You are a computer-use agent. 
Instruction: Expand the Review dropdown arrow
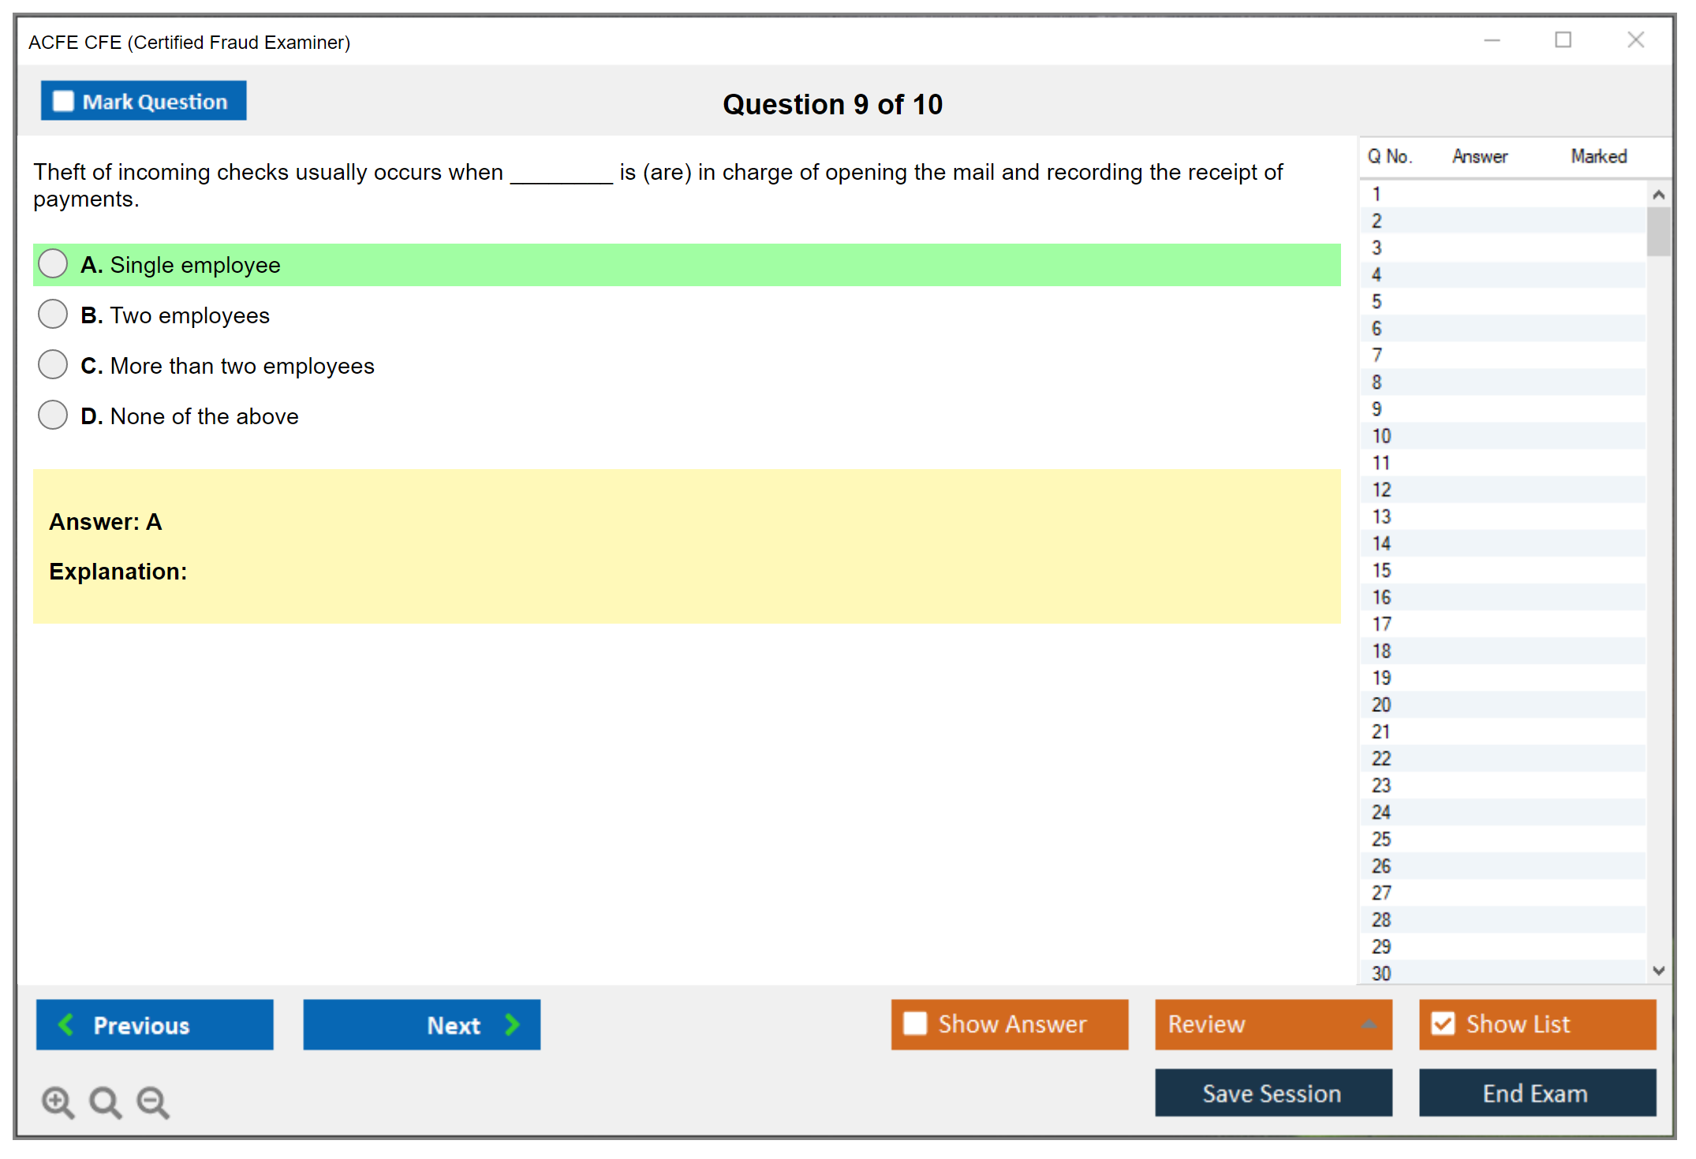tap(1369, 1024)
